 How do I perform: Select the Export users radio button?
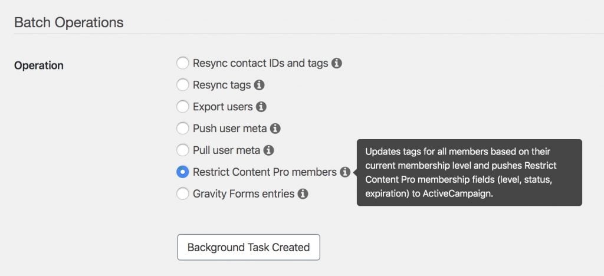pyautogui.click(x=183, y=107)
